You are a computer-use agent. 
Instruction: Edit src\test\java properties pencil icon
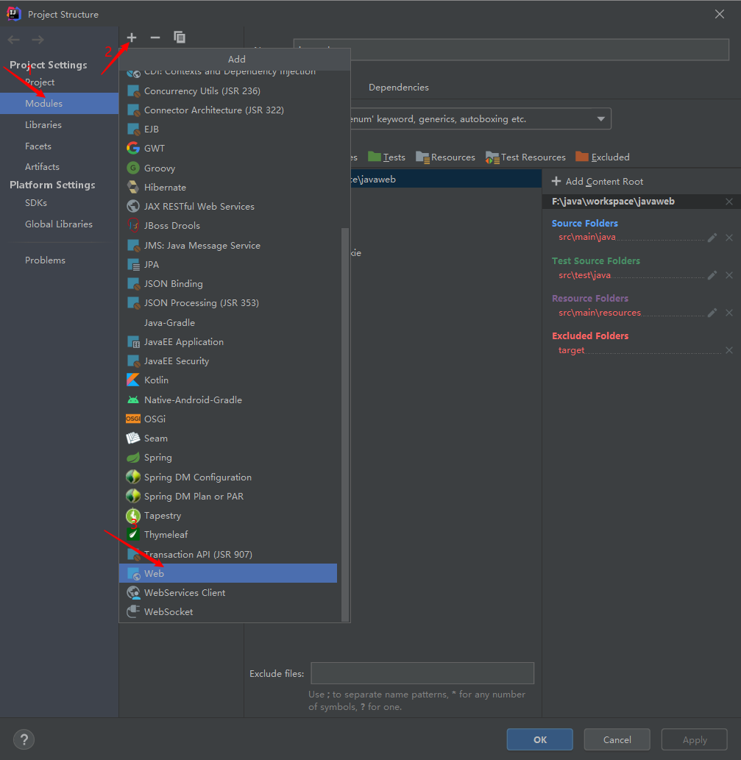[x=712, y=275]
